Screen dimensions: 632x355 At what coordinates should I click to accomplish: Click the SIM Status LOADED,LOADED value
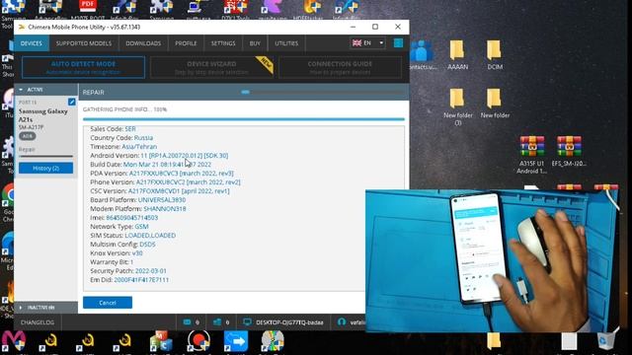tap(150, 236)
